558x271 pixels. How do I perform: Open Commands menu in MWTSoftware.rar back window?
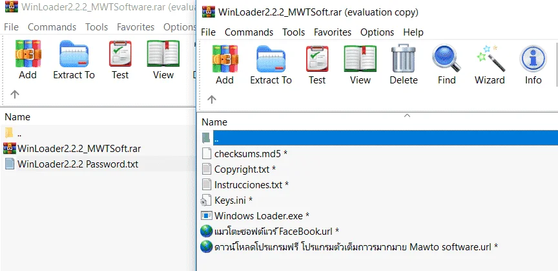[x=52, y=27]
